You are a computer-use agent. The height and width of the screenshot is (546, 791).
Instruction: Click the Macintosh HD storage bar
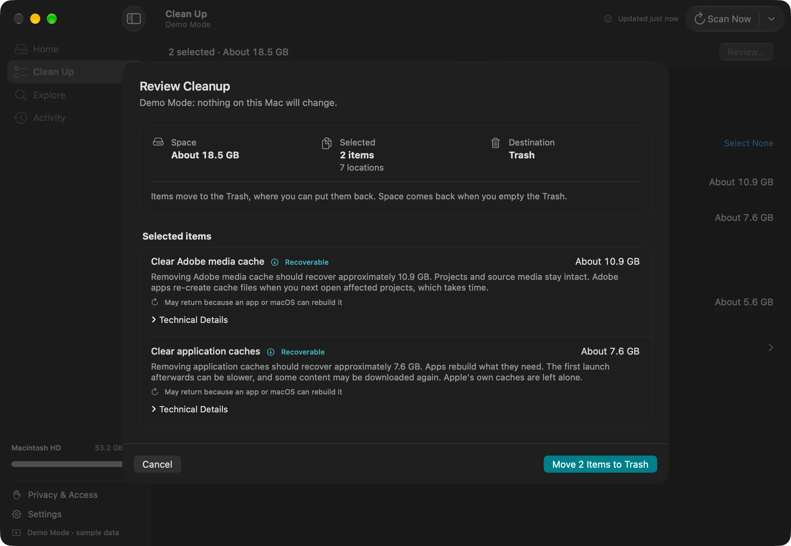[67, 464]
